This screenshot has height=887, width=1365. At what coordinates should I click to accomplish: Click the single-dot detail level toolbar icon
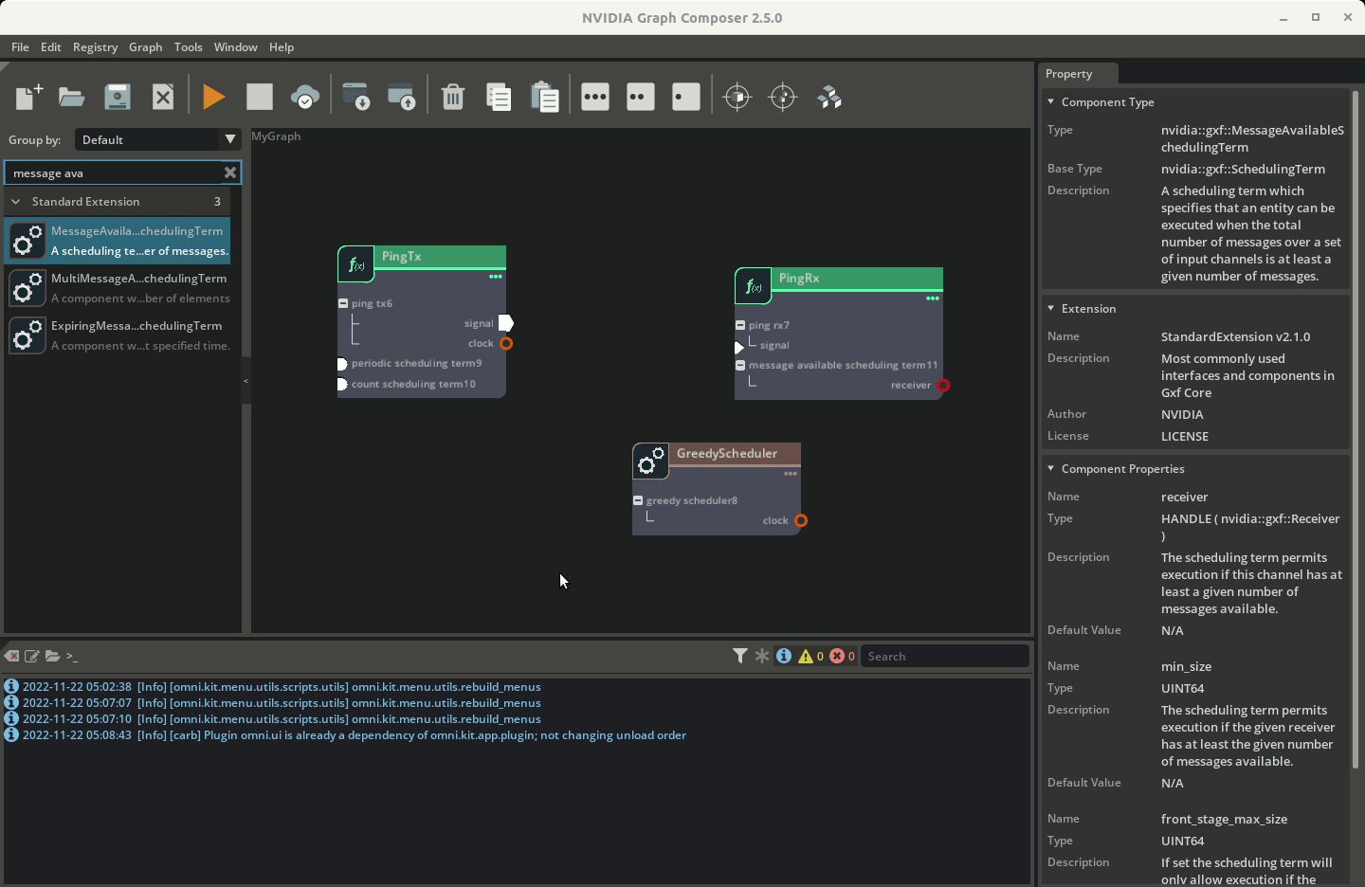(686, 97)
